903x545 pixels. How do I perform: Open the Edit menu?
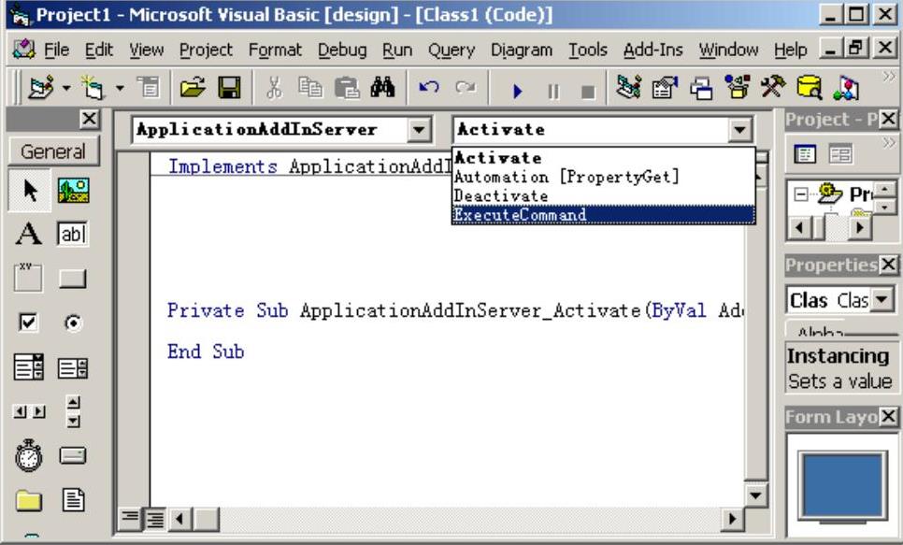(98, 50)
